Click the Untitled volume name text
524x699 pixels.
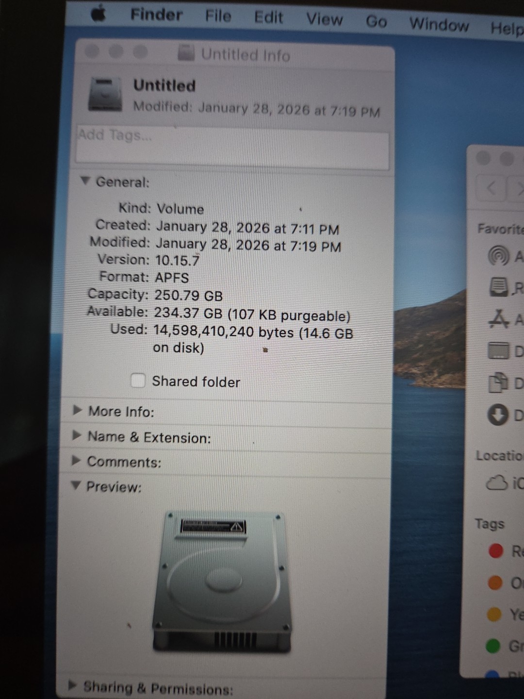[164, 85]
